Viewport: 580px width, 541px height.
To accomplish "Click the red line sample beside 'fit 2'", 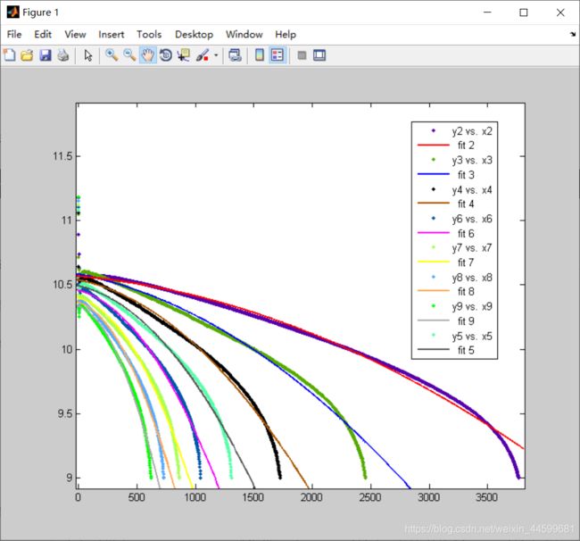I will (434, 145).
